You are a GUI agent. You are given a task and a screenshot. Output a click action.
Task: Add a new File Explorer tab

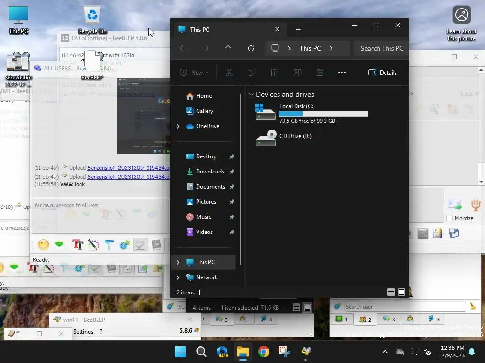[298, 30]
